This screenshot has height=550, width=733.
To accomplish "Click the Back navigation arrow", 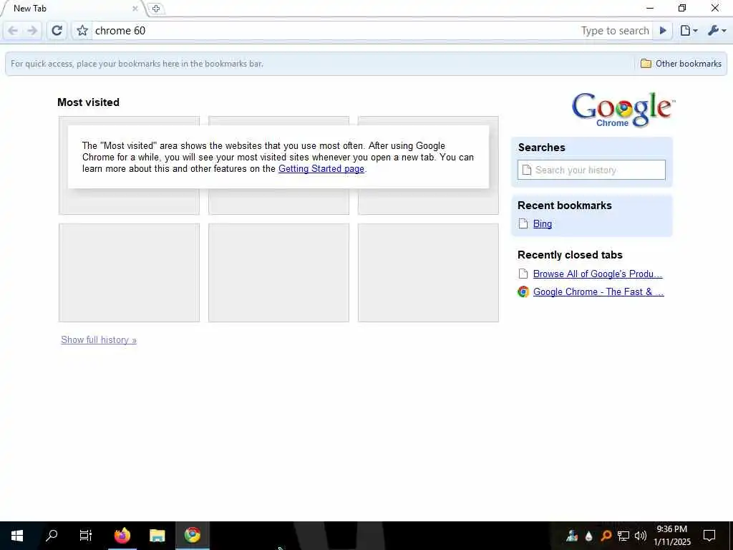I will (13, 31).
